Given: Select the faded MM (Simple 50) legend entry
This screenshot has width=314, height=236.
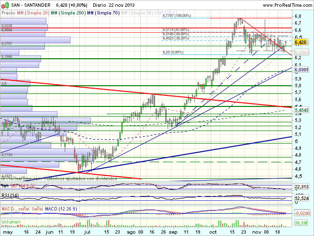Looking at the screenshot, I should pyautogui.click(x=137, y=13).
